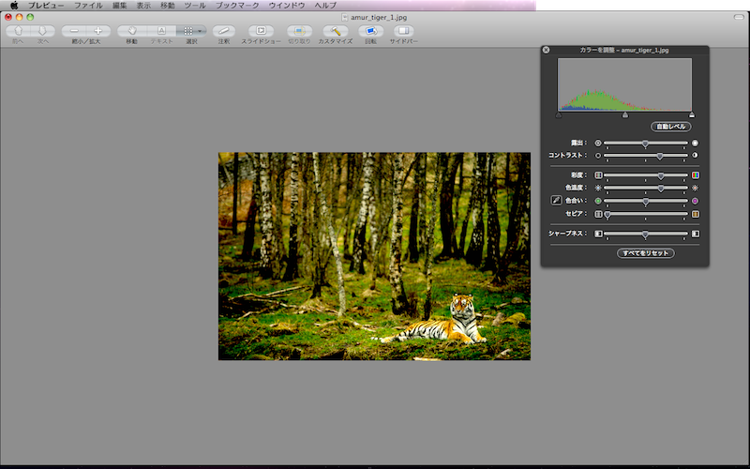
Task: Start the スライドショー slideshow
Action: [x=261, y=31]
